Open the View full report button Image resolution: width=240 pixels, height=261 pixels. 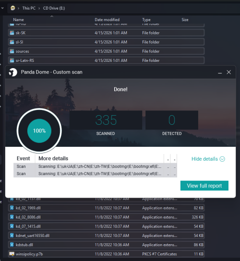click(204, 186)
